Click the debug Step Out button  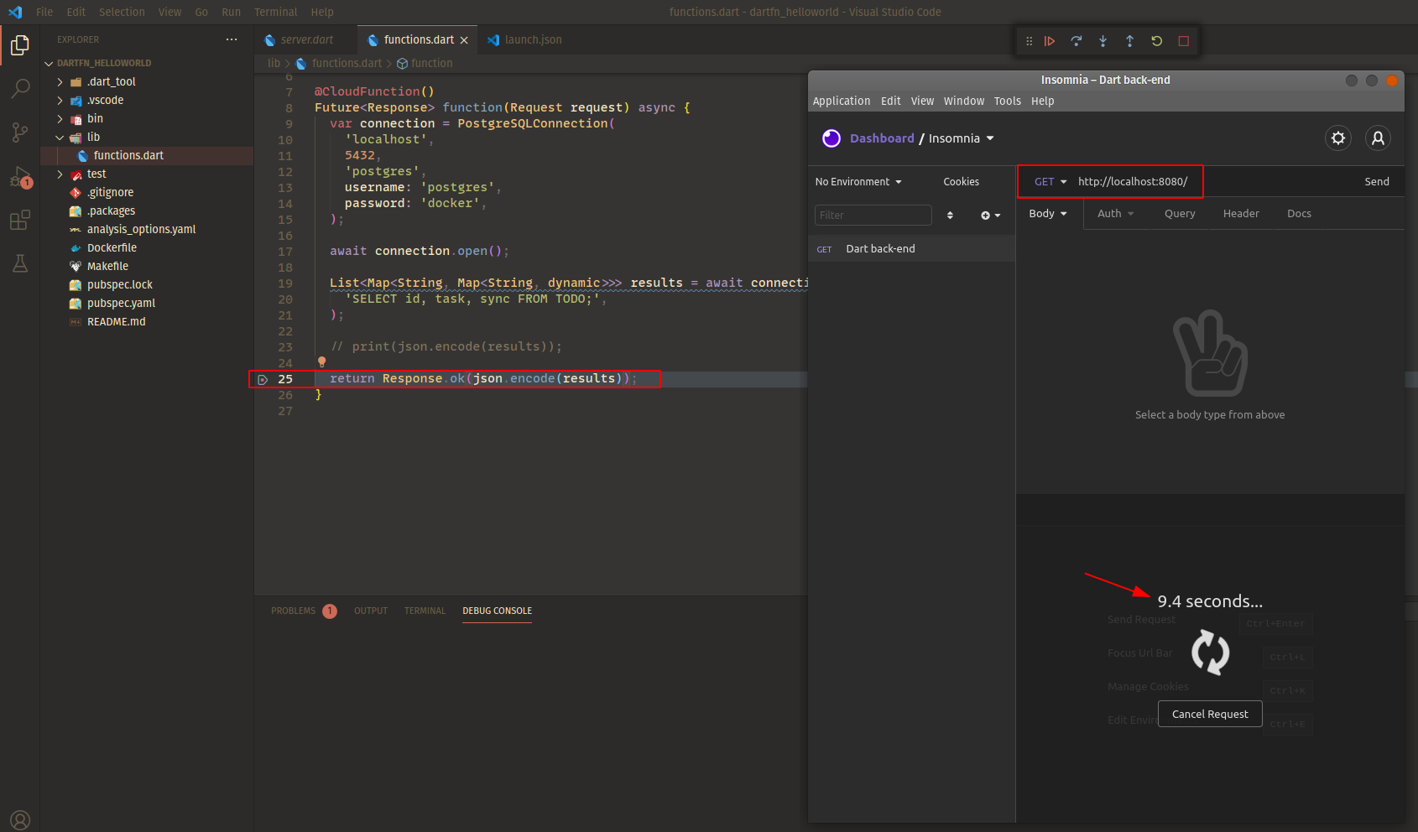pyautogui.click(x=1130, y=41)
